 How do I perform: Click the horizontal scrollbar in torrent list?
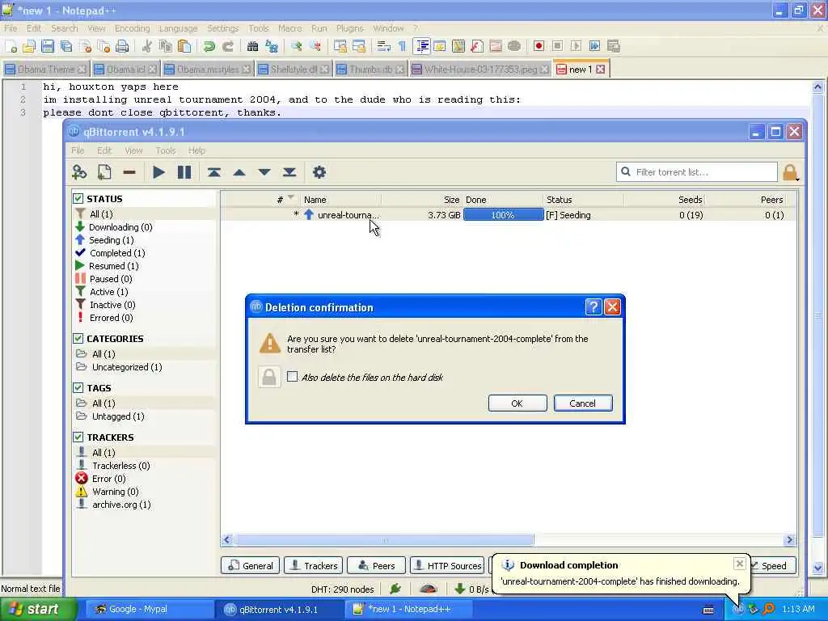click(x=384, y=539)
